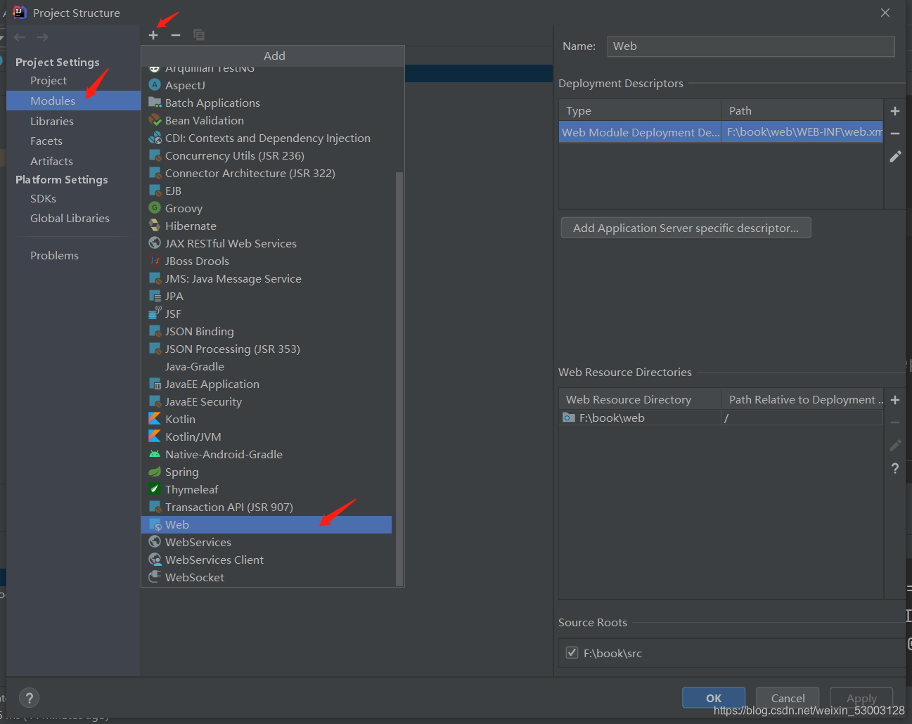Select Spring in the Add framework list
The height and width of the screenshot is (724, 912).
point(181,472)
